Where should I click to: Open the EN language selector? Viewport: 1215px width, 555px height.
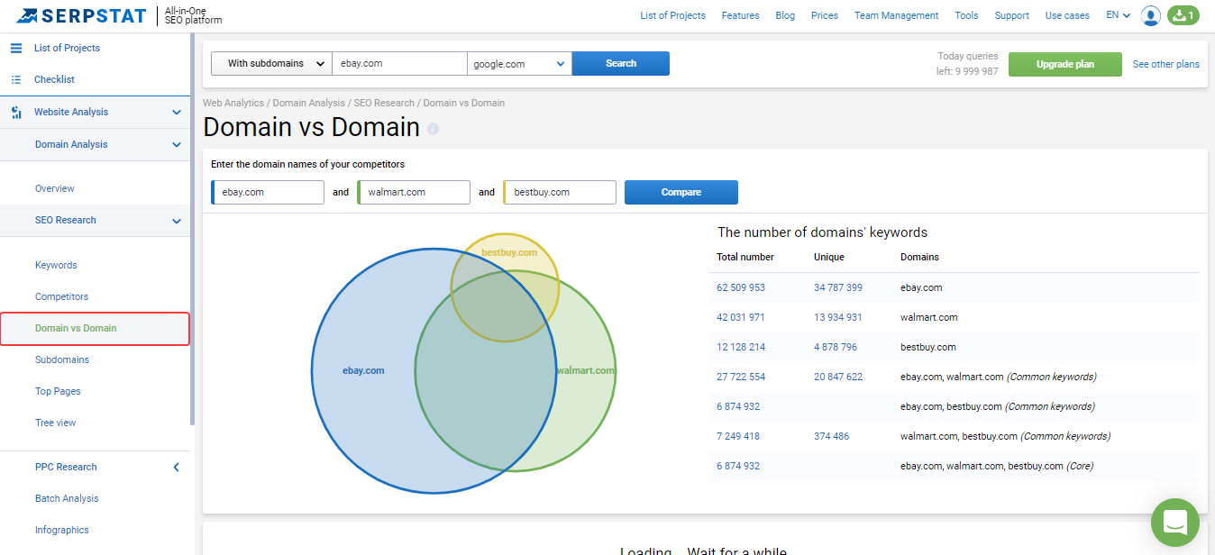[x=1119, y=15]
